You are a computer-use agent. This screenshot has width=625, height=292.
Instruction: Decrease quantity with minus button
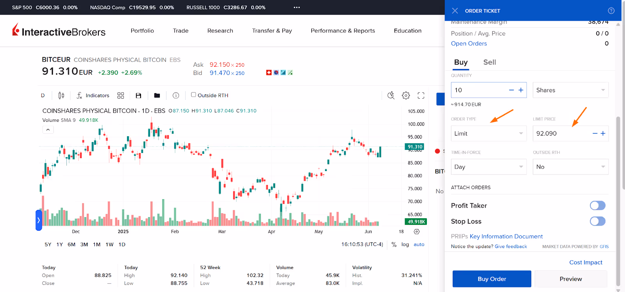[x=511, y=90]
